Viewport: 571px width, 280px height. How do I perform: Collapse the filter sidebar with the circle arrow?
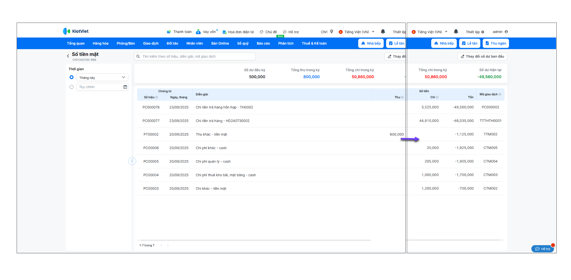[132, 161]
